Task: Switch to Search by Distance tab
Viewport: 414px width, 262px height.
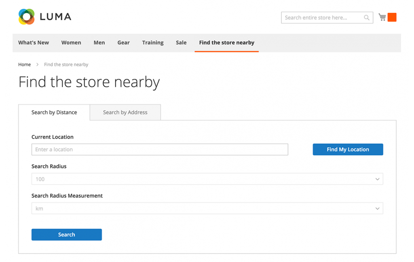Action: [x=54, y=112]
